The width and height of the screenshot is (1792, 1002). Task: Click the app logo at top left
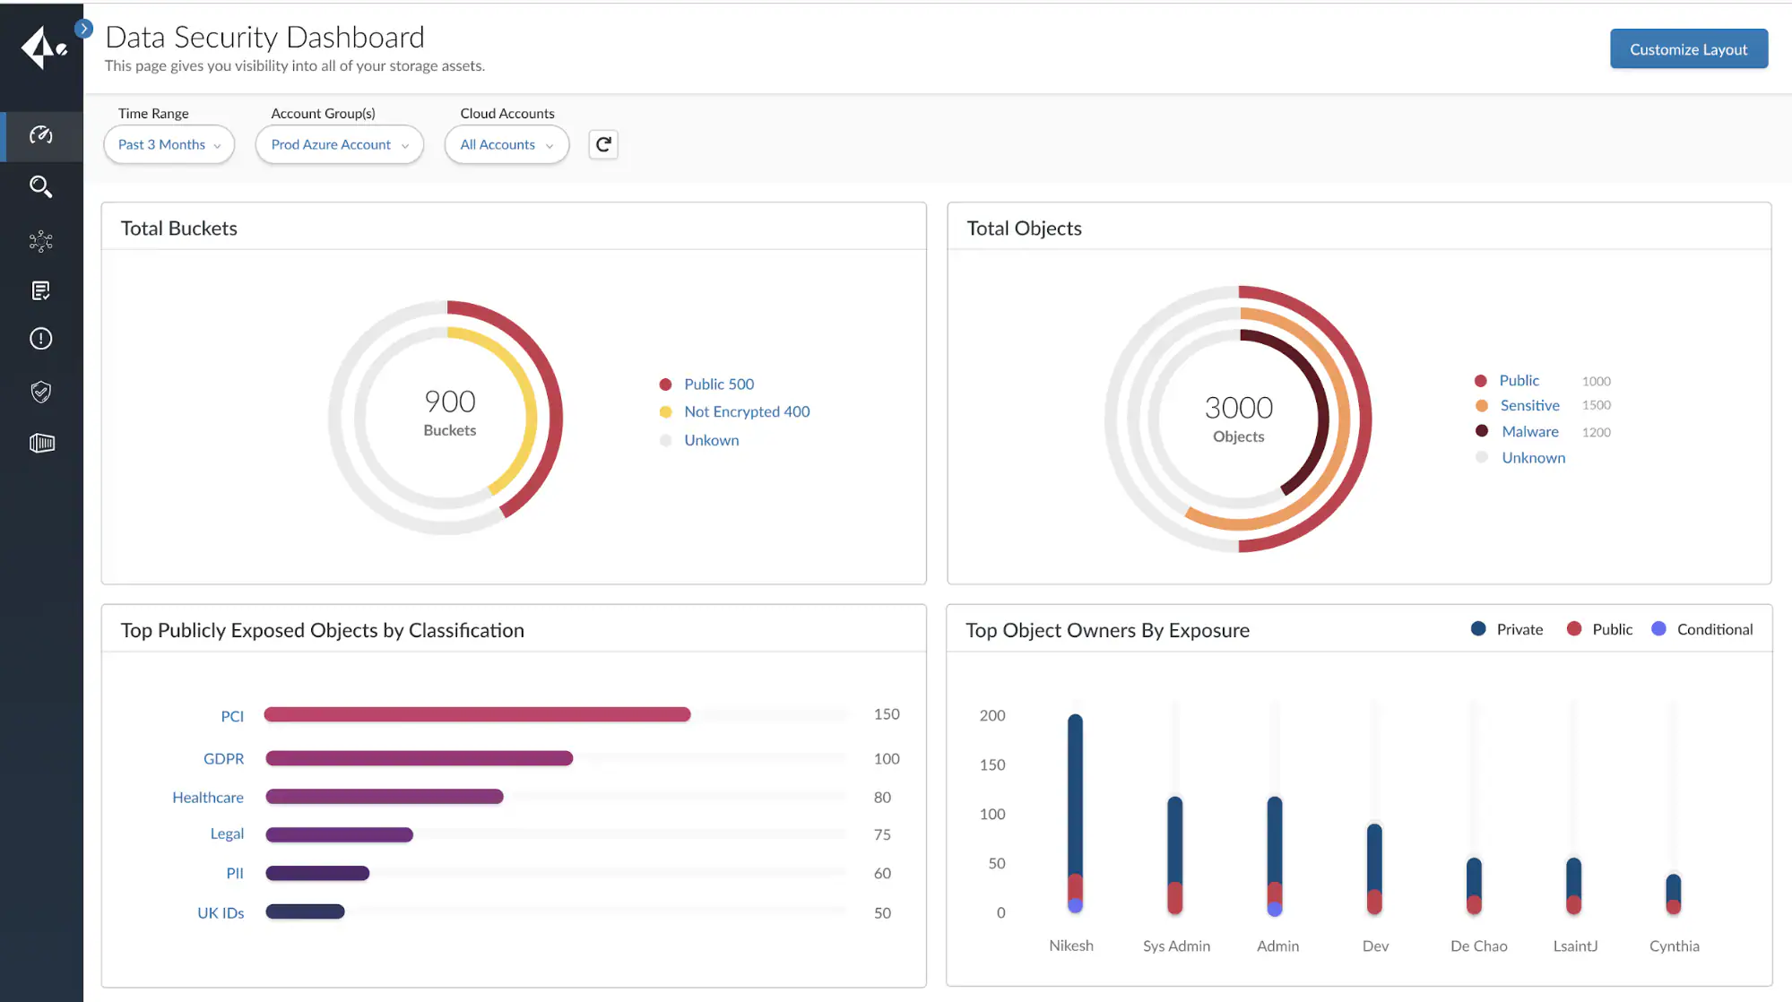pyautogui.click(x=40, y=49)
